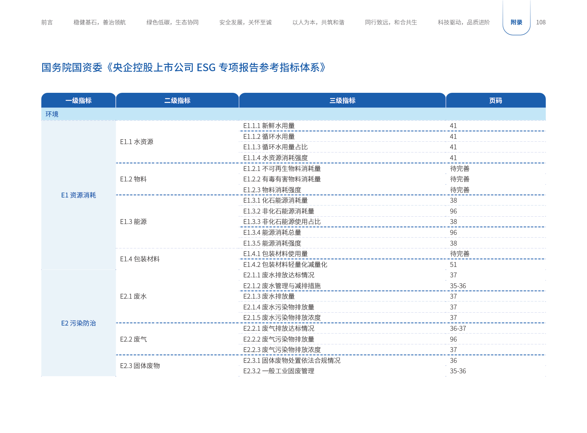
Task: Select the 三级指标 column header
Action: [342, 100]
